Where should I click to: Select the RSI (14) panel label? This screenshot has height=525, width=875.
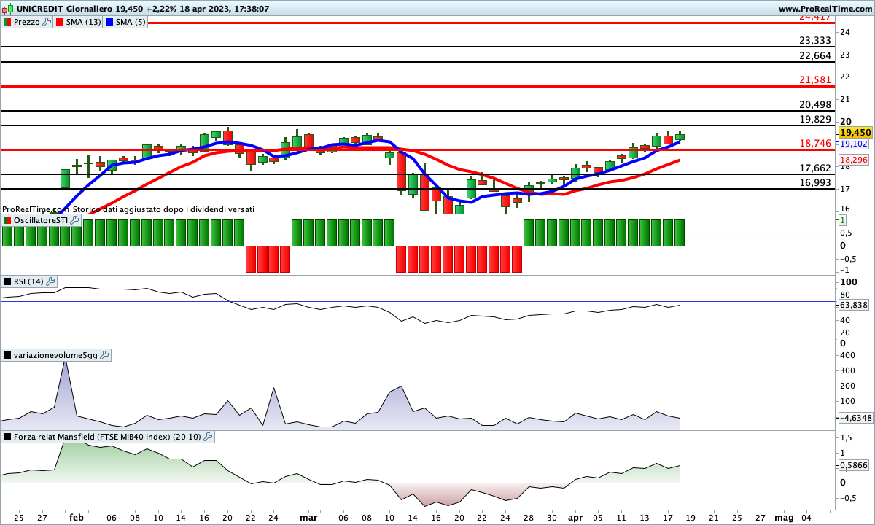[29, 281]
